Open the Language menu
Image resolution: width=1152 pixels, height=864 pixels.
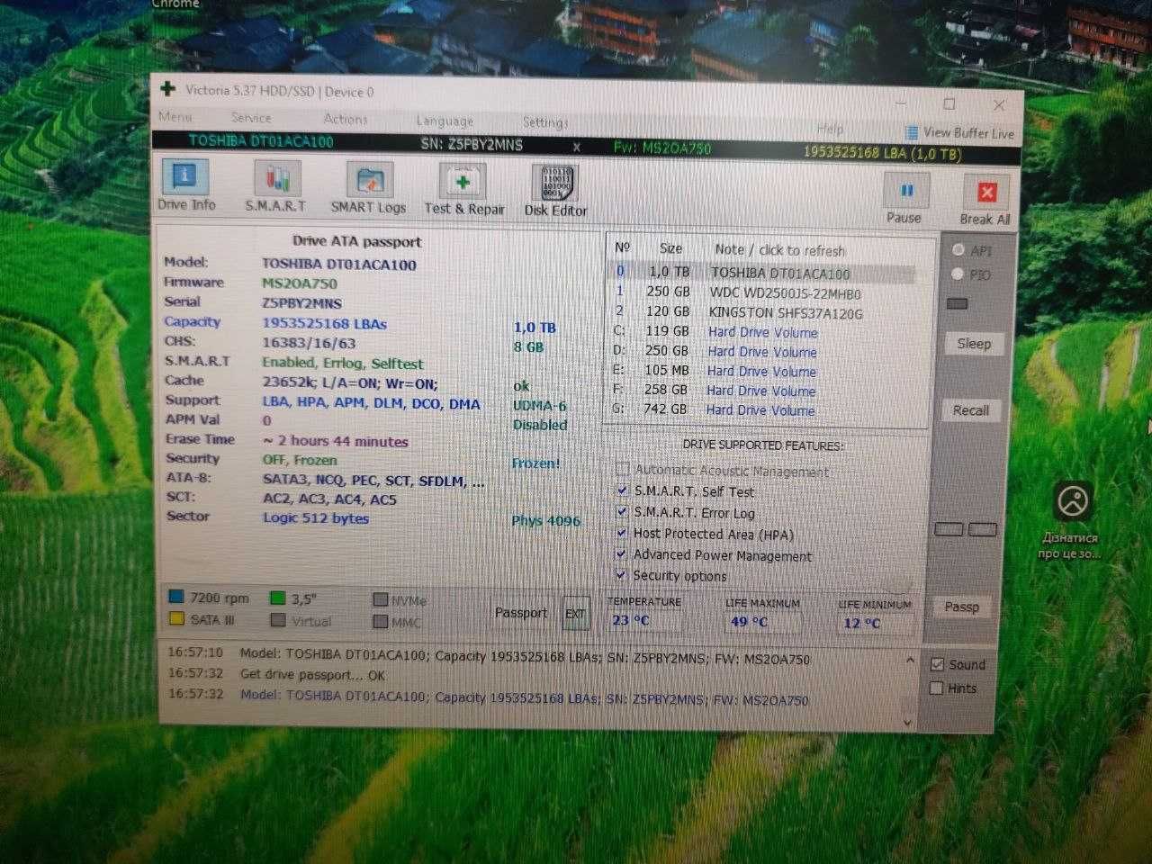445,121
